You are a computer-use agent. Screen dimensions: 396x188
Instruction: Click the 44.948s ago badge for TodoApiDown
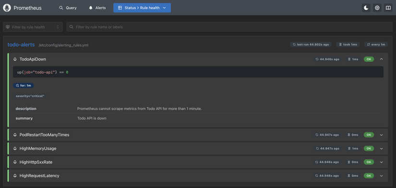pyautogui.click(x=327, y=59)
